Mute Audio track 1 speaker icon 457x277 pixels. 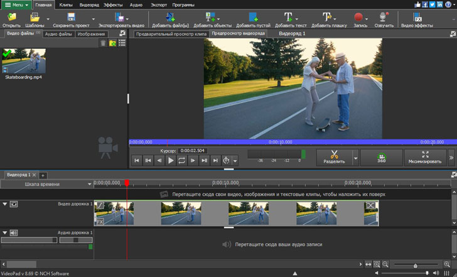(14, 233)
